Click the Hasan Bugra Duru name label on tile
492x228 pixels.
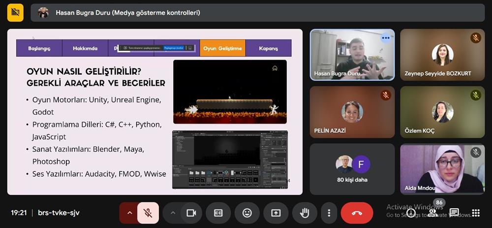337,74
